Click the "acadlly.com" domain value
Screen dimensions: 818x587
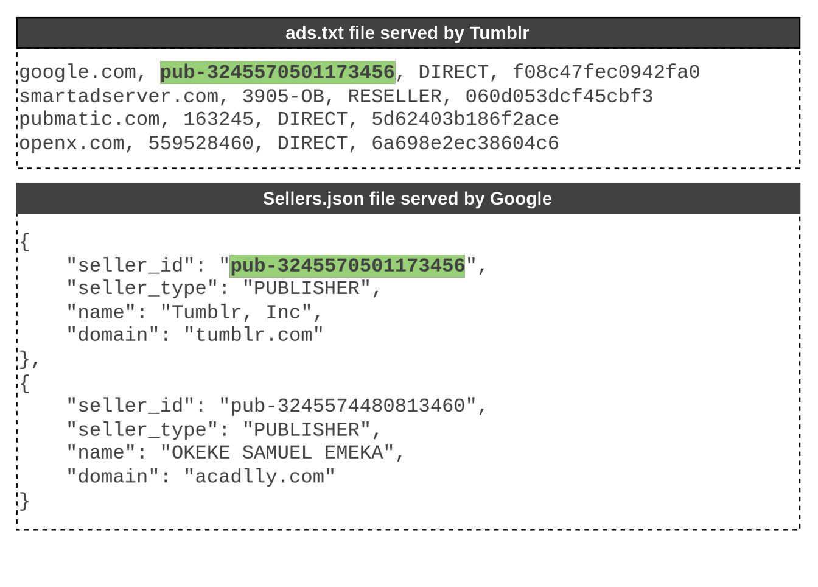[260, 477]
